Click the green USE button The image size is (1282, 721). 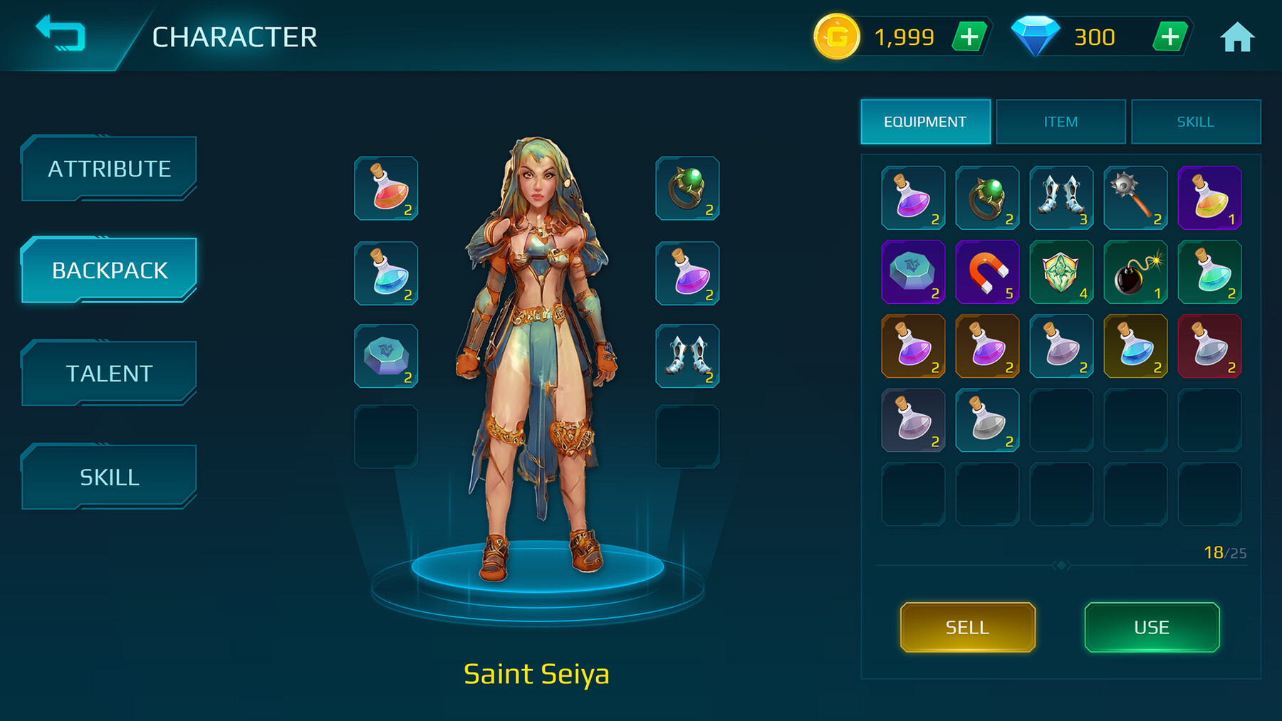[x=1152, y=627]
